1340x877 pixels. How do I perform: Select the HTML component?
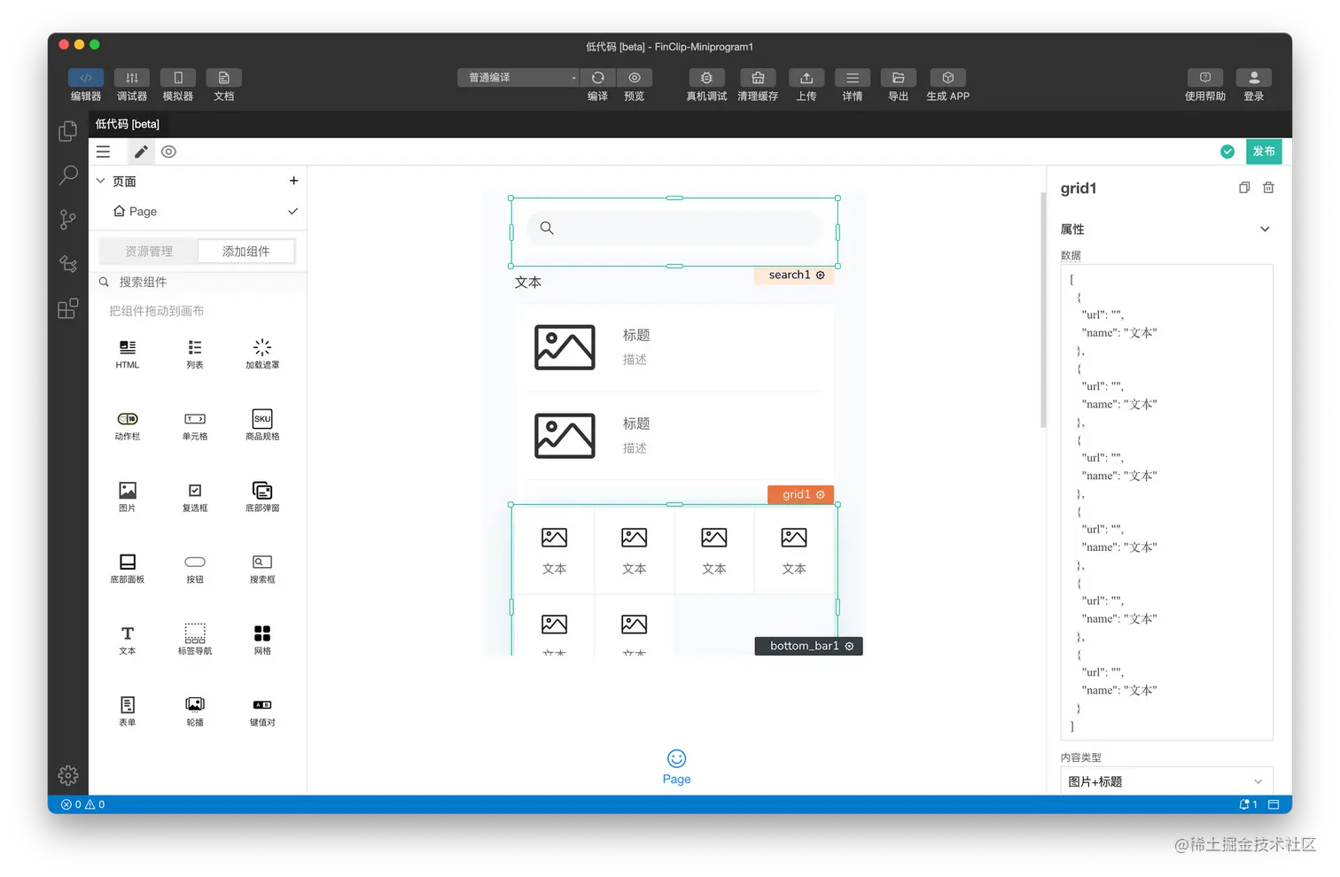pyautogui.click(x=128, y=354)
